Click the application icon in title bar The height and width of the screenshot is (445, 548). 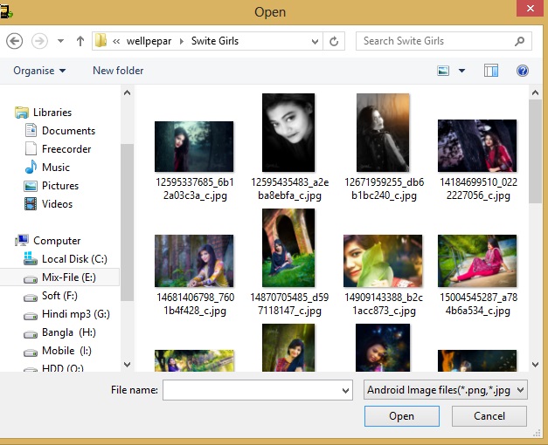pos(6,12)
